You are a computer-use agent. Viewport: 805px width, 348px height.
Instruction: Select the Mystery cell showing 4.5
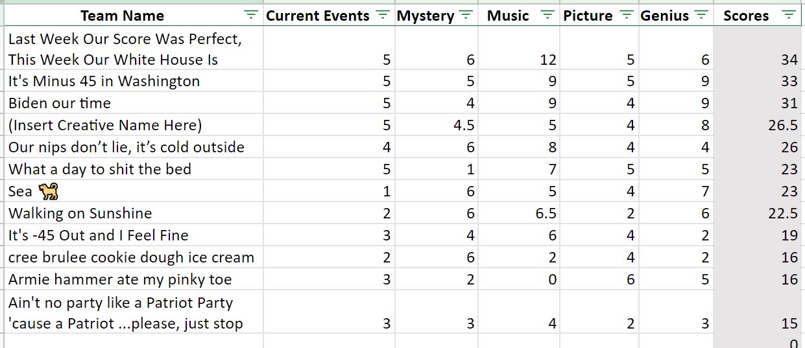tap(437, 125)
